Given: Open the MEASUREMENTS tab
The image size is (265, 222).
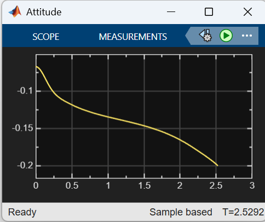Looking at the screenshot, I should 133,37.
